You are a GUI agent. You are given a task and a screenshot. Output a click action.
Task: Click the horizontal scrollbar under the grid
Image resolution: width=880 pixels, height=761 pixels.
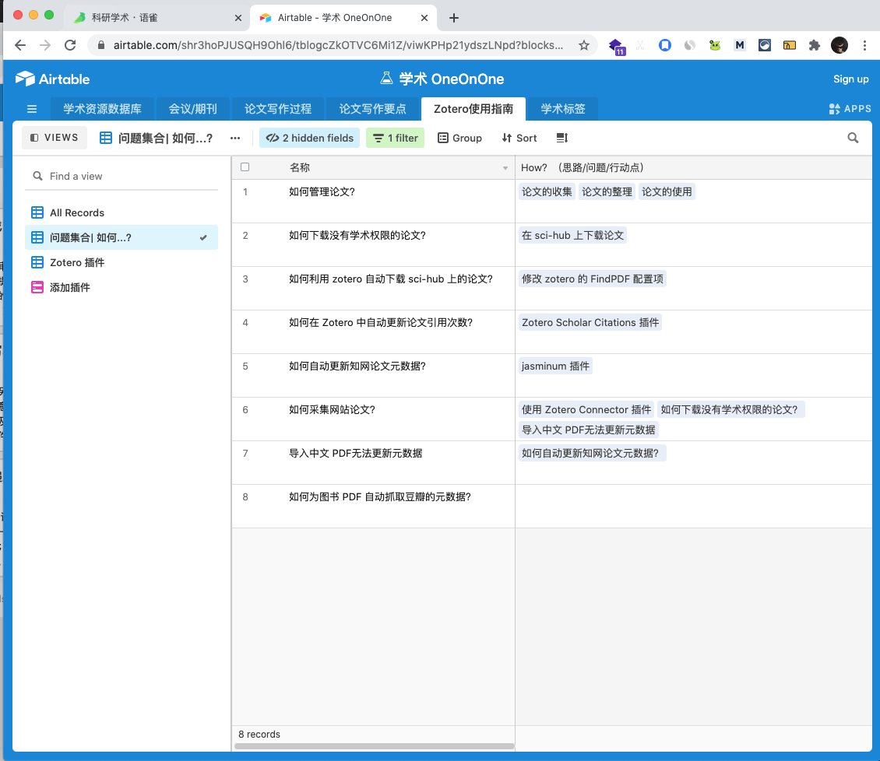(x=375, y=746)
